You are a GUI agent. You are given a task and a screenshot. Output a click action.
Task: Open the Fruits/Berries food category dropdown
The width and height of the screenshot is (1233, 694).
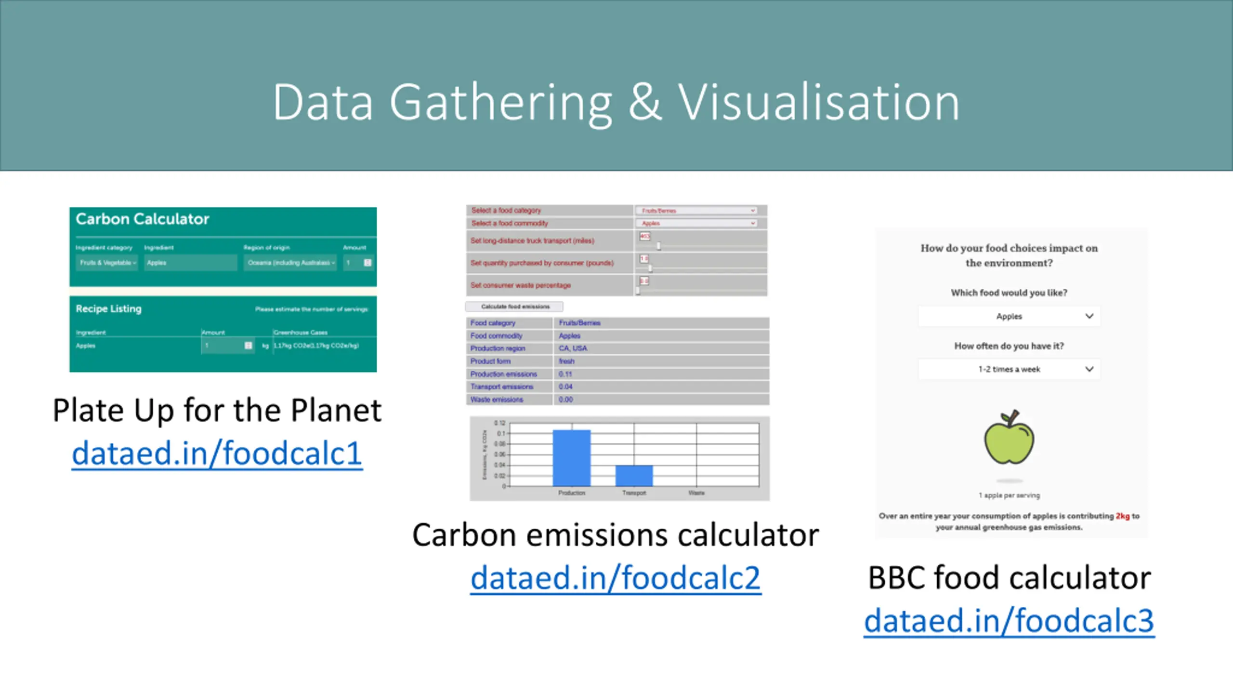pos(696,211)
